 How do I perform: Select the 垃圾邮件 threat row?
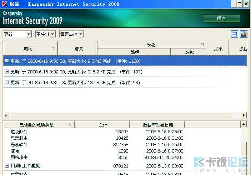pyautogui.click(x=122, y=132)
